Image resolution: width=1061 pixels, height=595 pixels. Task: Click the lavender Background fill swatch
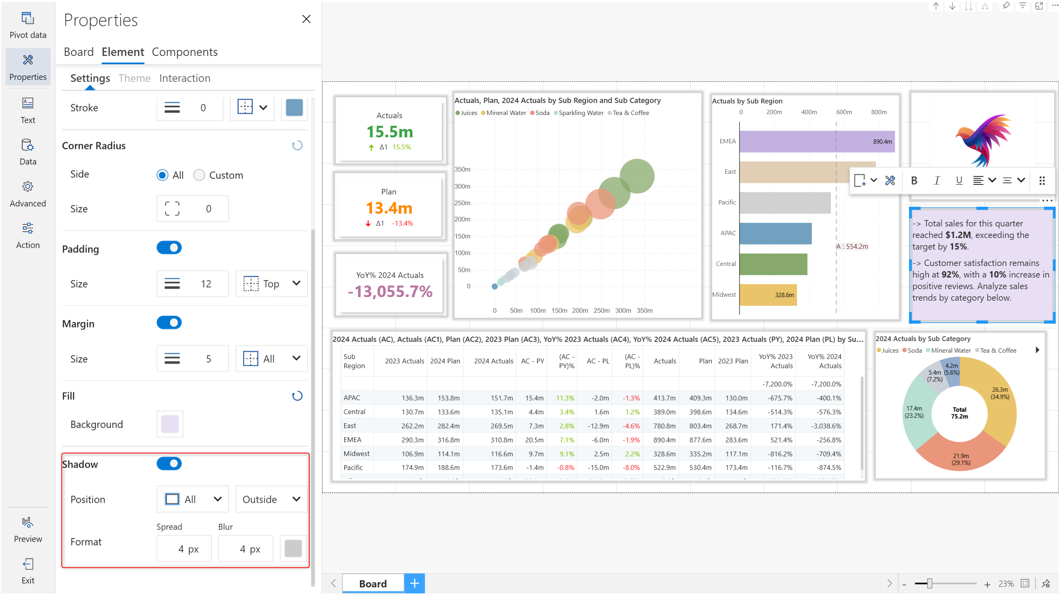pyautogui.click(x=170, y=424)
